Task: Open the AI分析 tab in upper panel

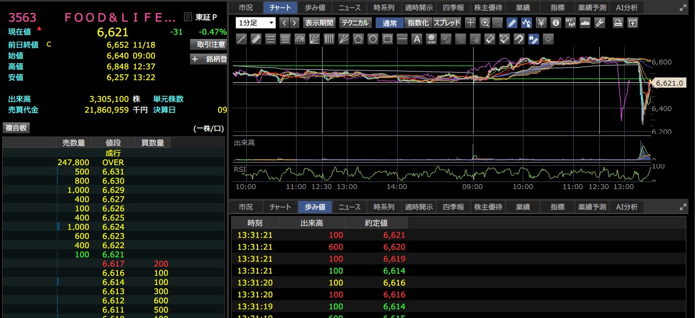Action: tap(626, 8)
